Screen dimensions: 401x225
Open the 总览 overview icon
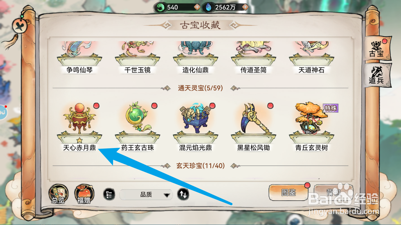coord(58,194)
